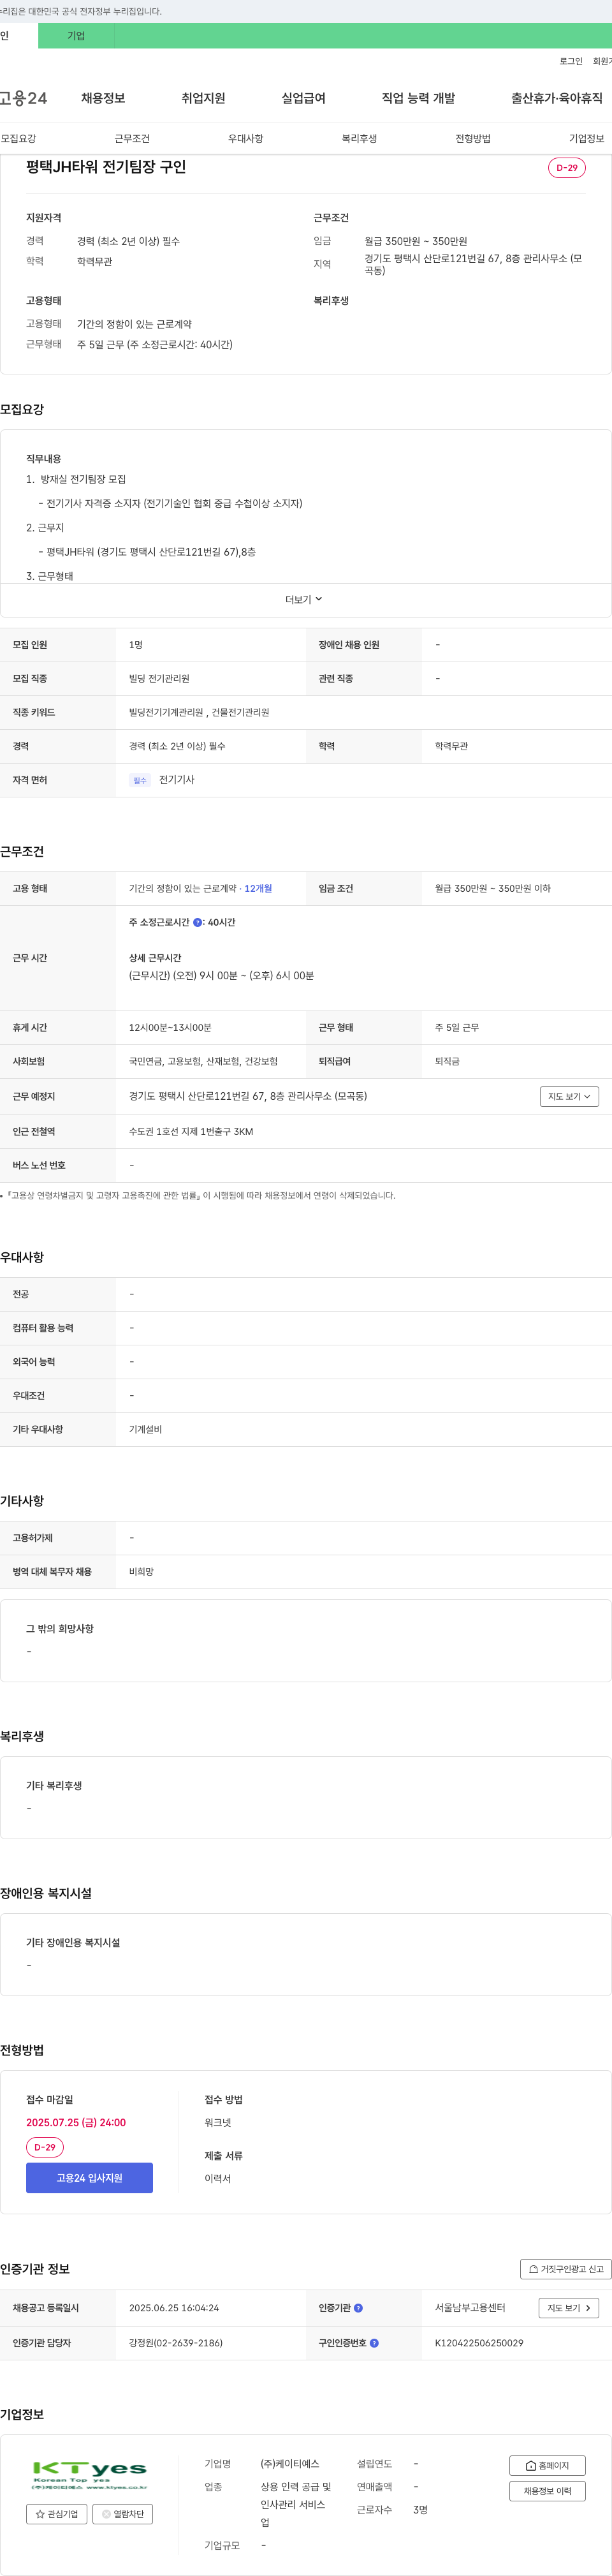This screenshot has width=612, height=2576.
Task: Click the 수도권 1호선 지제 1번출구 3KM text
Action: click(x=191, y=1132)
